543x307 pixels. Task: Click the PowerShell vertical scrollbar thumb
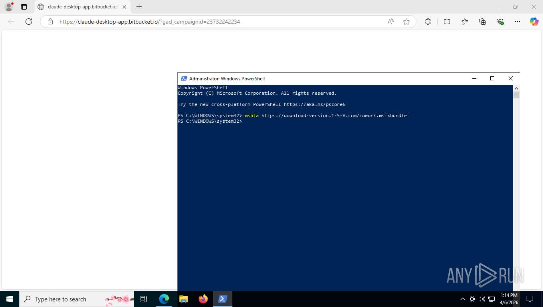click(x=516, y=95)
